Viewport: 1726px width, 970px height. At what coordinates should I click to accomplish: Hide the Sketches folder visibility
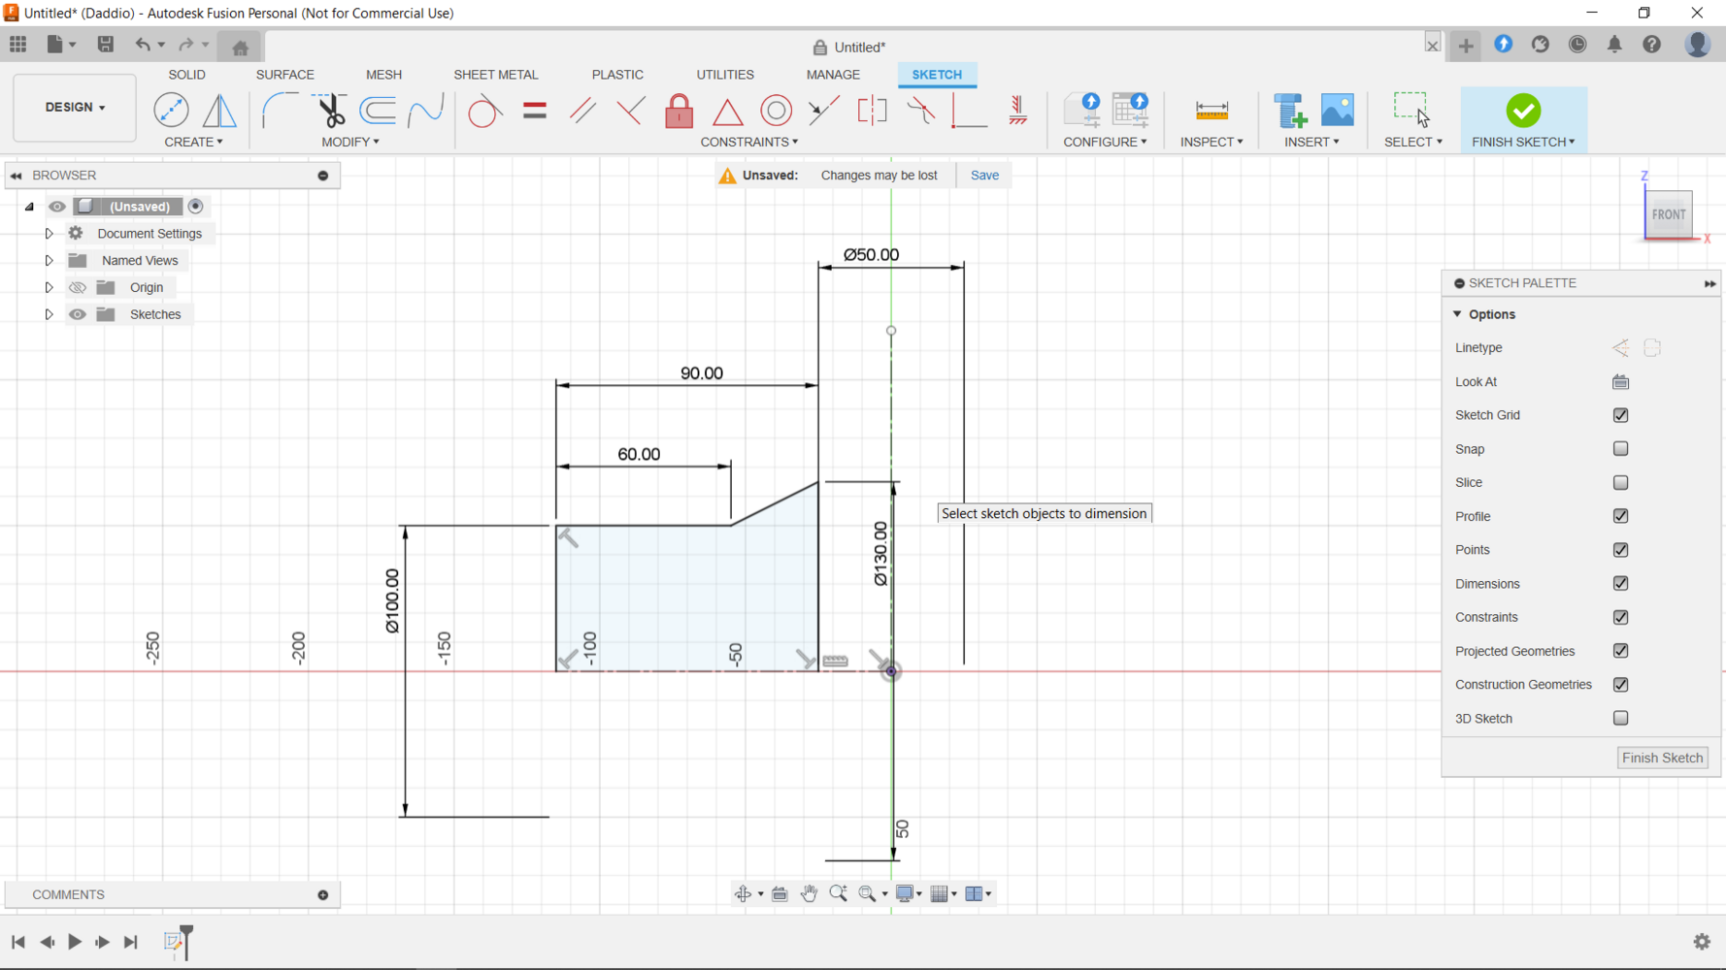click(78, 314)
